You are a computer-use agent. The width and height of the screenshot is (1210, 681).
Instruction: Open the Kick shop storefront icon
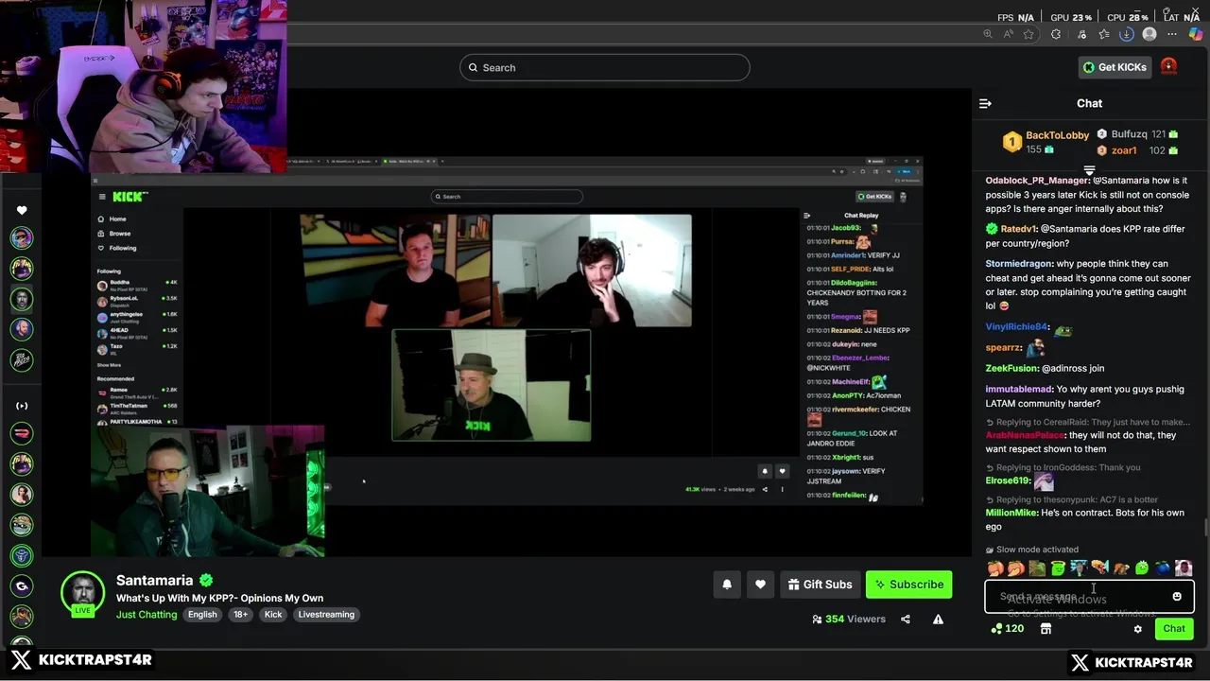(1046, 629)
